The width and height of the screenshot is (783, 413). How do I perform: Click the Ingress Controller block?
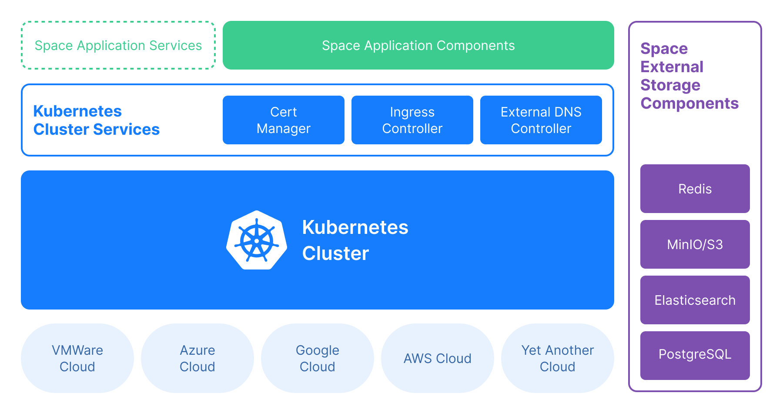(412, 120)
